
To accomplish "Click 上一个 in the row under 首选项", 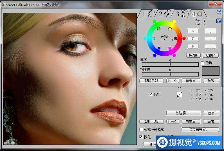I will click(173, 121).
